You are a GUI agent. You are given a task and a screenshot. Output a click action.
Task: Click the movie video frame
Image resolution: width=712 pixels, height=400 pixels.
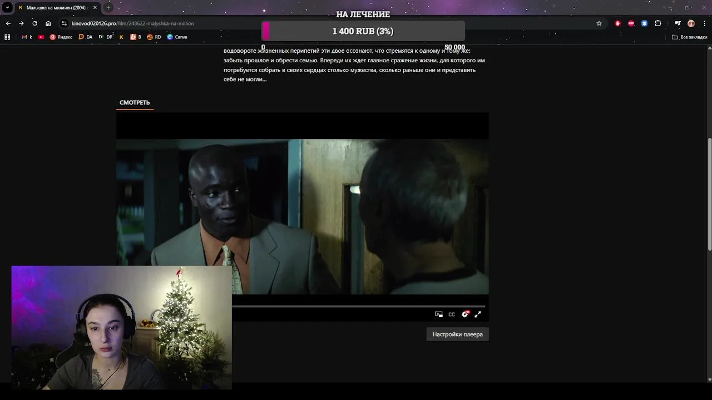[x=303, y=216]
